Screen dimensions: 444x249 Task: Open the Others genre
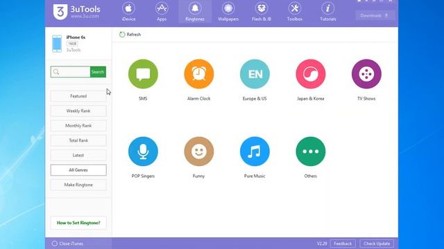click(x=311, y=151)
